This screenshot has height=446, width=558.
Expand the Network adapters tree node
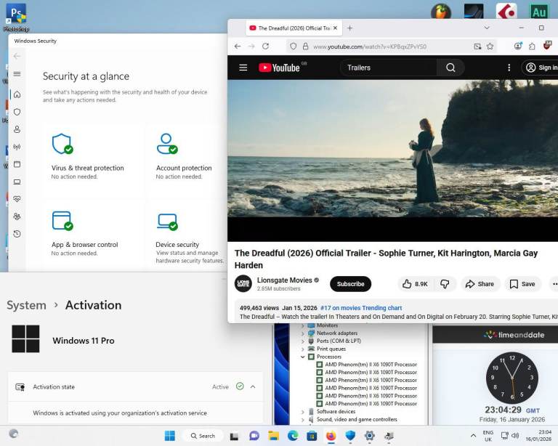pos(303,333)
